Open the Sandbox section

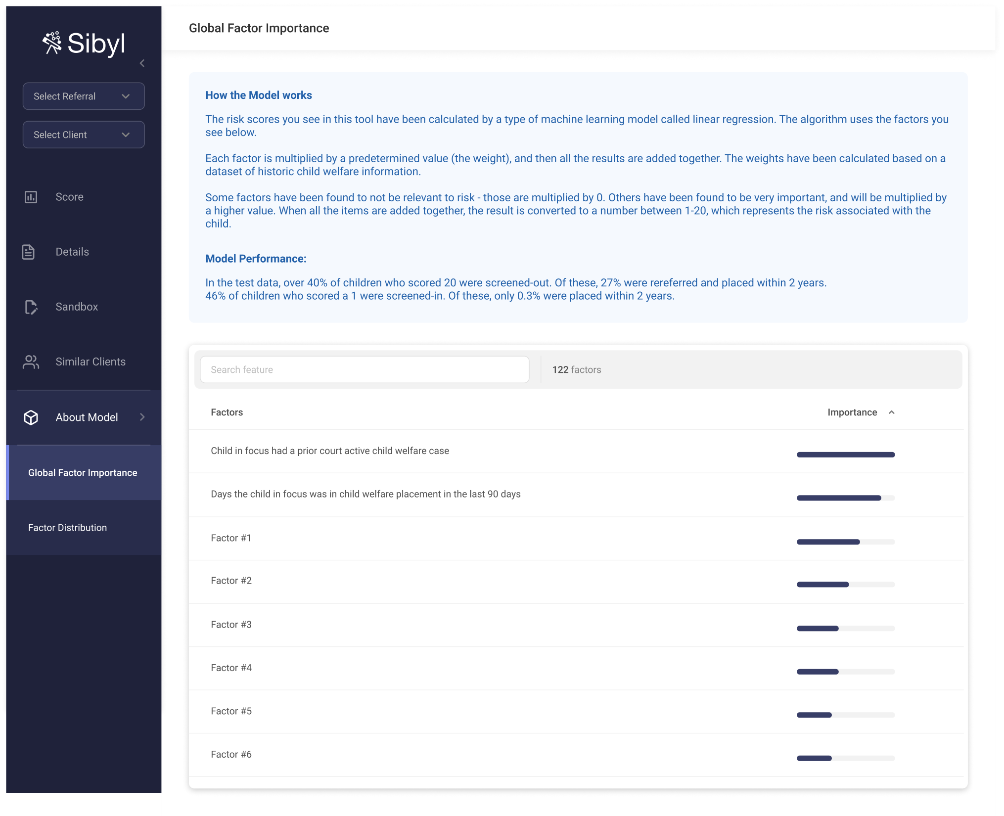(84, 307)
